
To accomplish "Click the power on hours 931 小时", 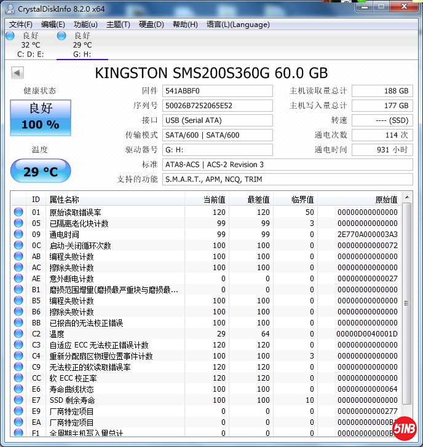I will click(382, 150).
